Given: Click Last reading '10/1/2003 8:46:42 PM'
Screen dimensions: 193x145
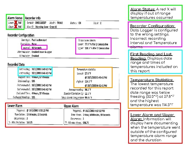Looking at the screenshot, I should tap(42, 73).
